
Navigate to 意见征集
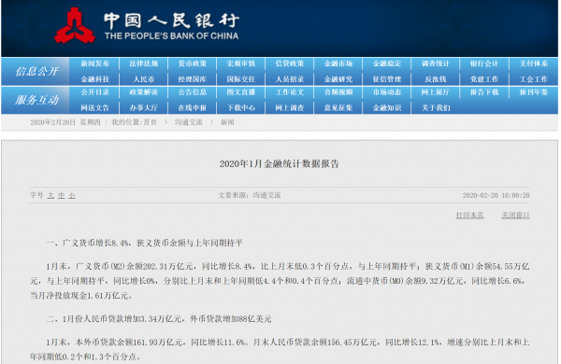pyautogui.click(x=338, y=108)
